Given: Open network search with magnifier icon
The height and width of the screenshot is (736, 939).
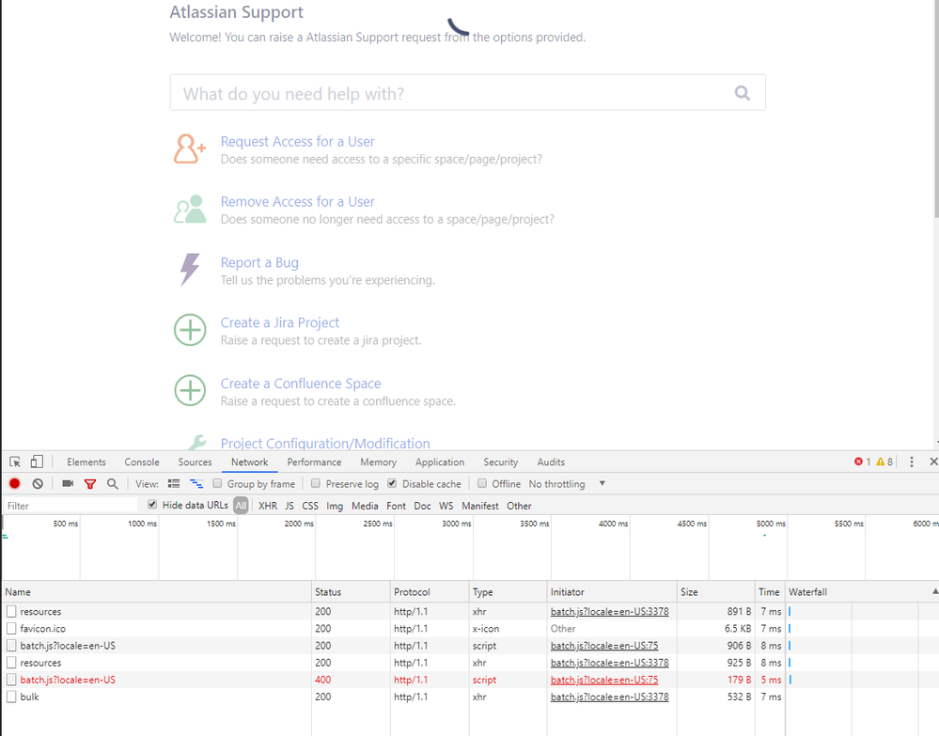Looking at the screenshot, I should click(112, 483).
